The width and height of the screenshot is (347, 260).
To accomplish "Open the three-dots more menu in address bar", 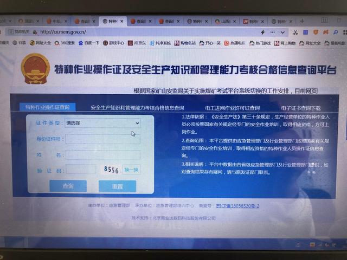I will [x=272, y=32].
